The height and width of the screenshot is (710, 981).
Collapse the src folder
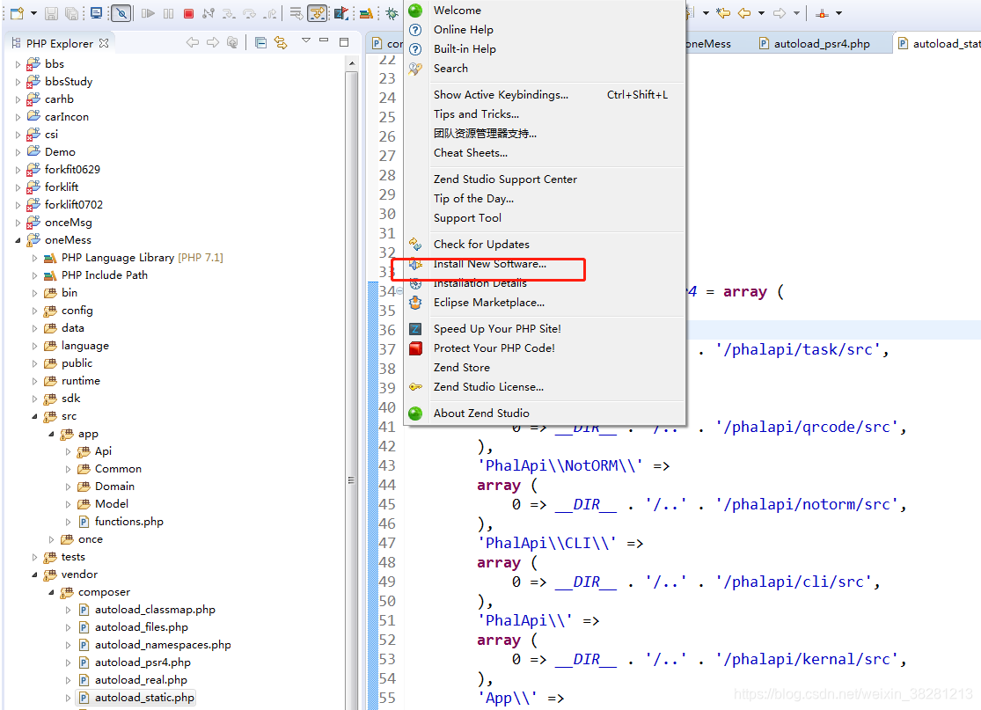[x=34, y=416]
